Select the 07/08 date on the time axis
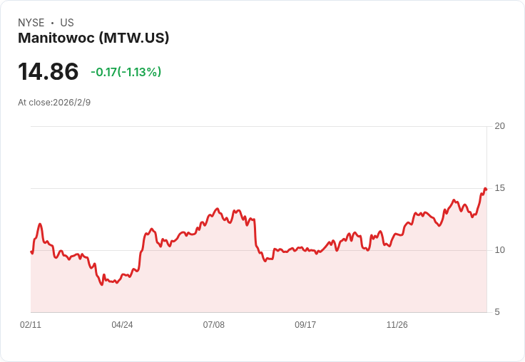 point(213,325)
